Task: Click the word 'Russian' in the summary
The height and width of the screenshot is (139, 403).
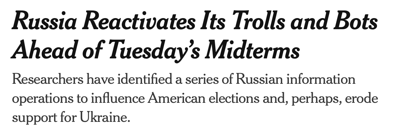Action: coord(259,79)
